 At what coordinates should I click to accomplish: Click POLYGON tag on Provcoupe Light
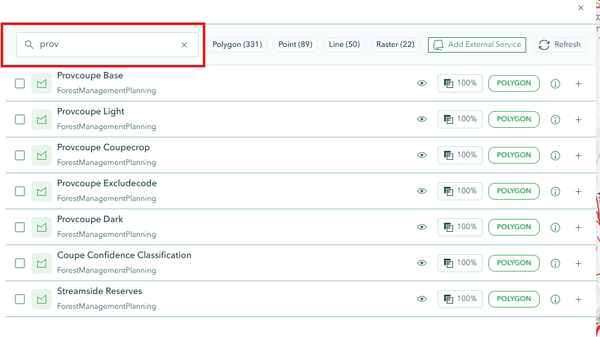click(x=514, y=119)
